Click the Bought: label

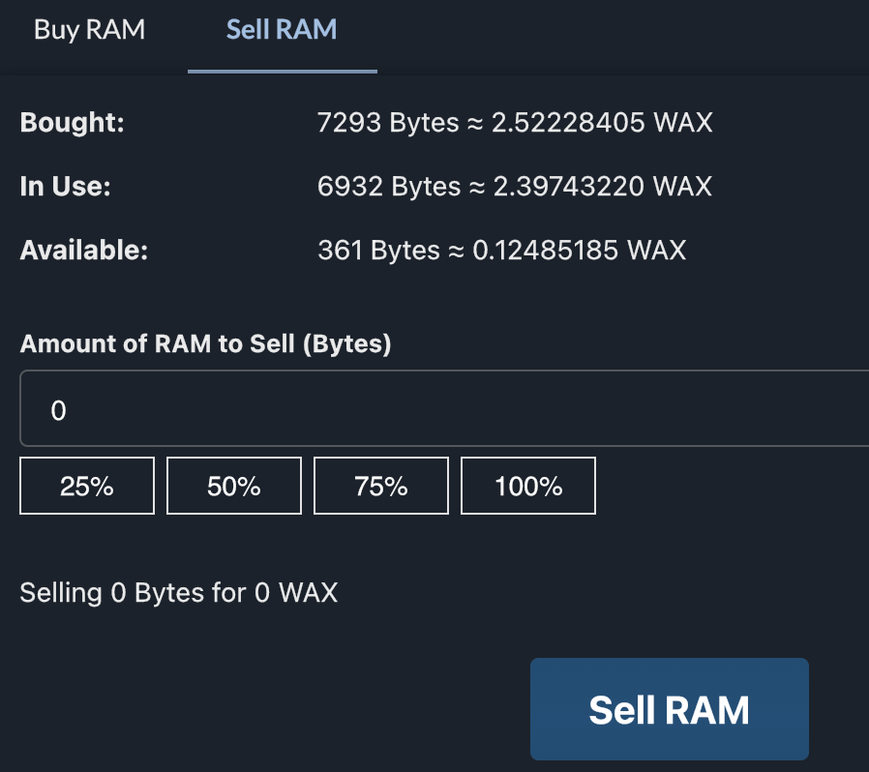click(x=72, y=123)
